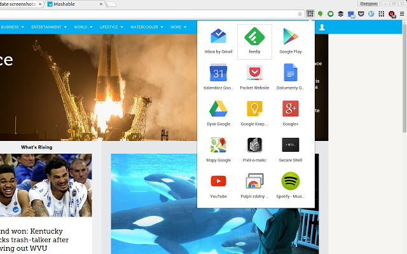Close the Mashable tab
This screenshot has width=407, height=254.
101,4
